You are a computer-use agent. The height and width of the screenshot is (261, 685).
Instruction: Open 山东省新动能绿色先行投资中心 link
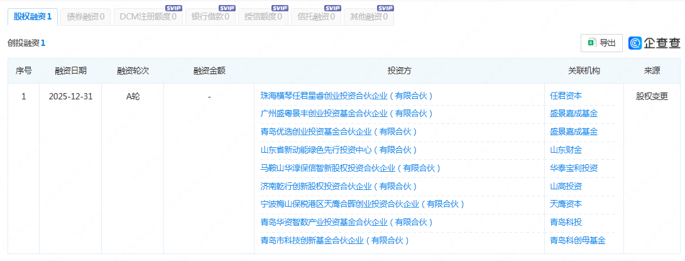click(339, 150)
